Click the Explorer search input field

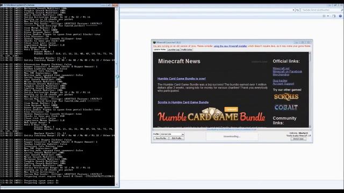[320, 10]
